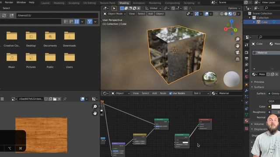Switch viewport to rendered shading
The image size is (280, 157).
(x=234, y=14)
